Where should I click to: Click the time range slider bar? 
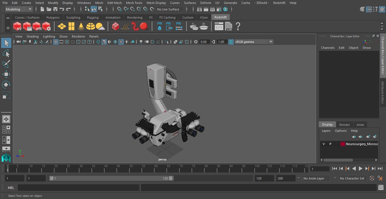coord(111,178)
